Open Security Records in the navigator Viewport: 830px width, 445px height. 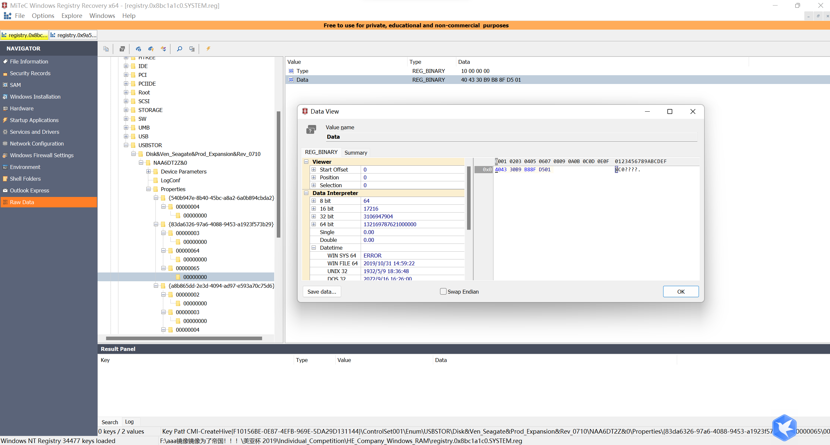coord(30,73)
